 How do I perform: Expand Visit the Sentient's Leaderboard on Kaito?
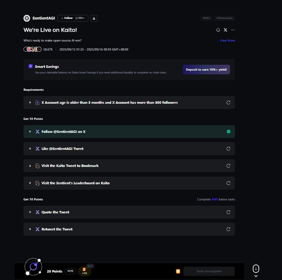(30, 183)
